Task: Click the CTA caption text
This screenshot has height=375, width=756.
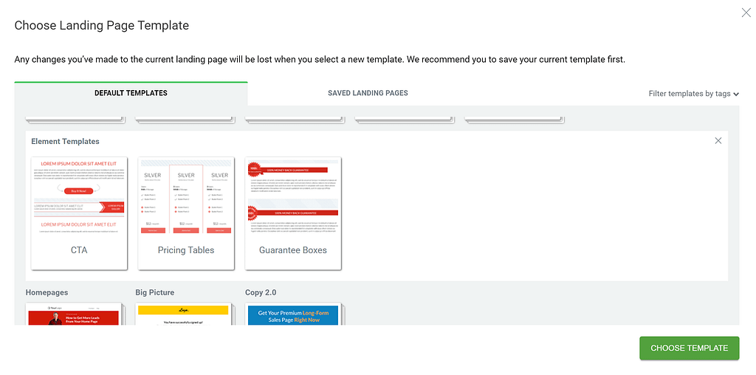Action: [x=79, y=250]
